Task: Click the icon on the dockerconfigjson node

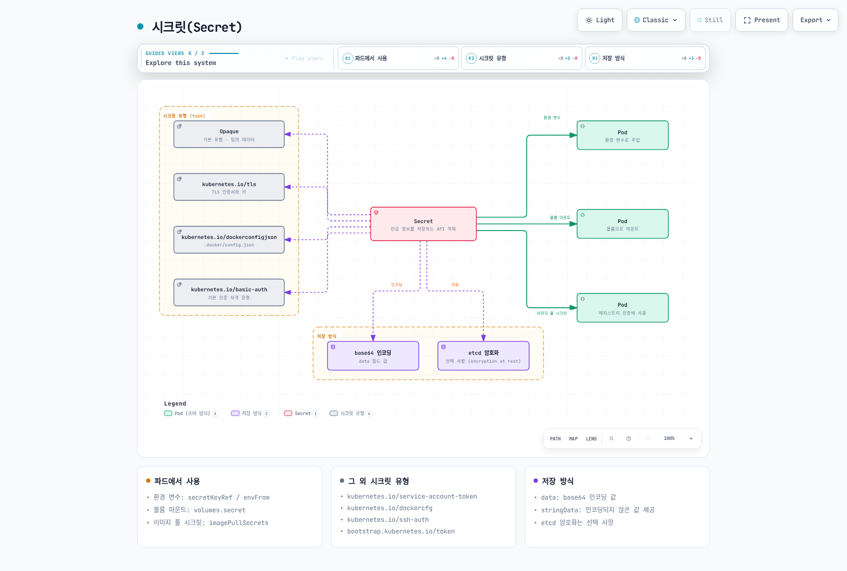Action: coord(179,232)
